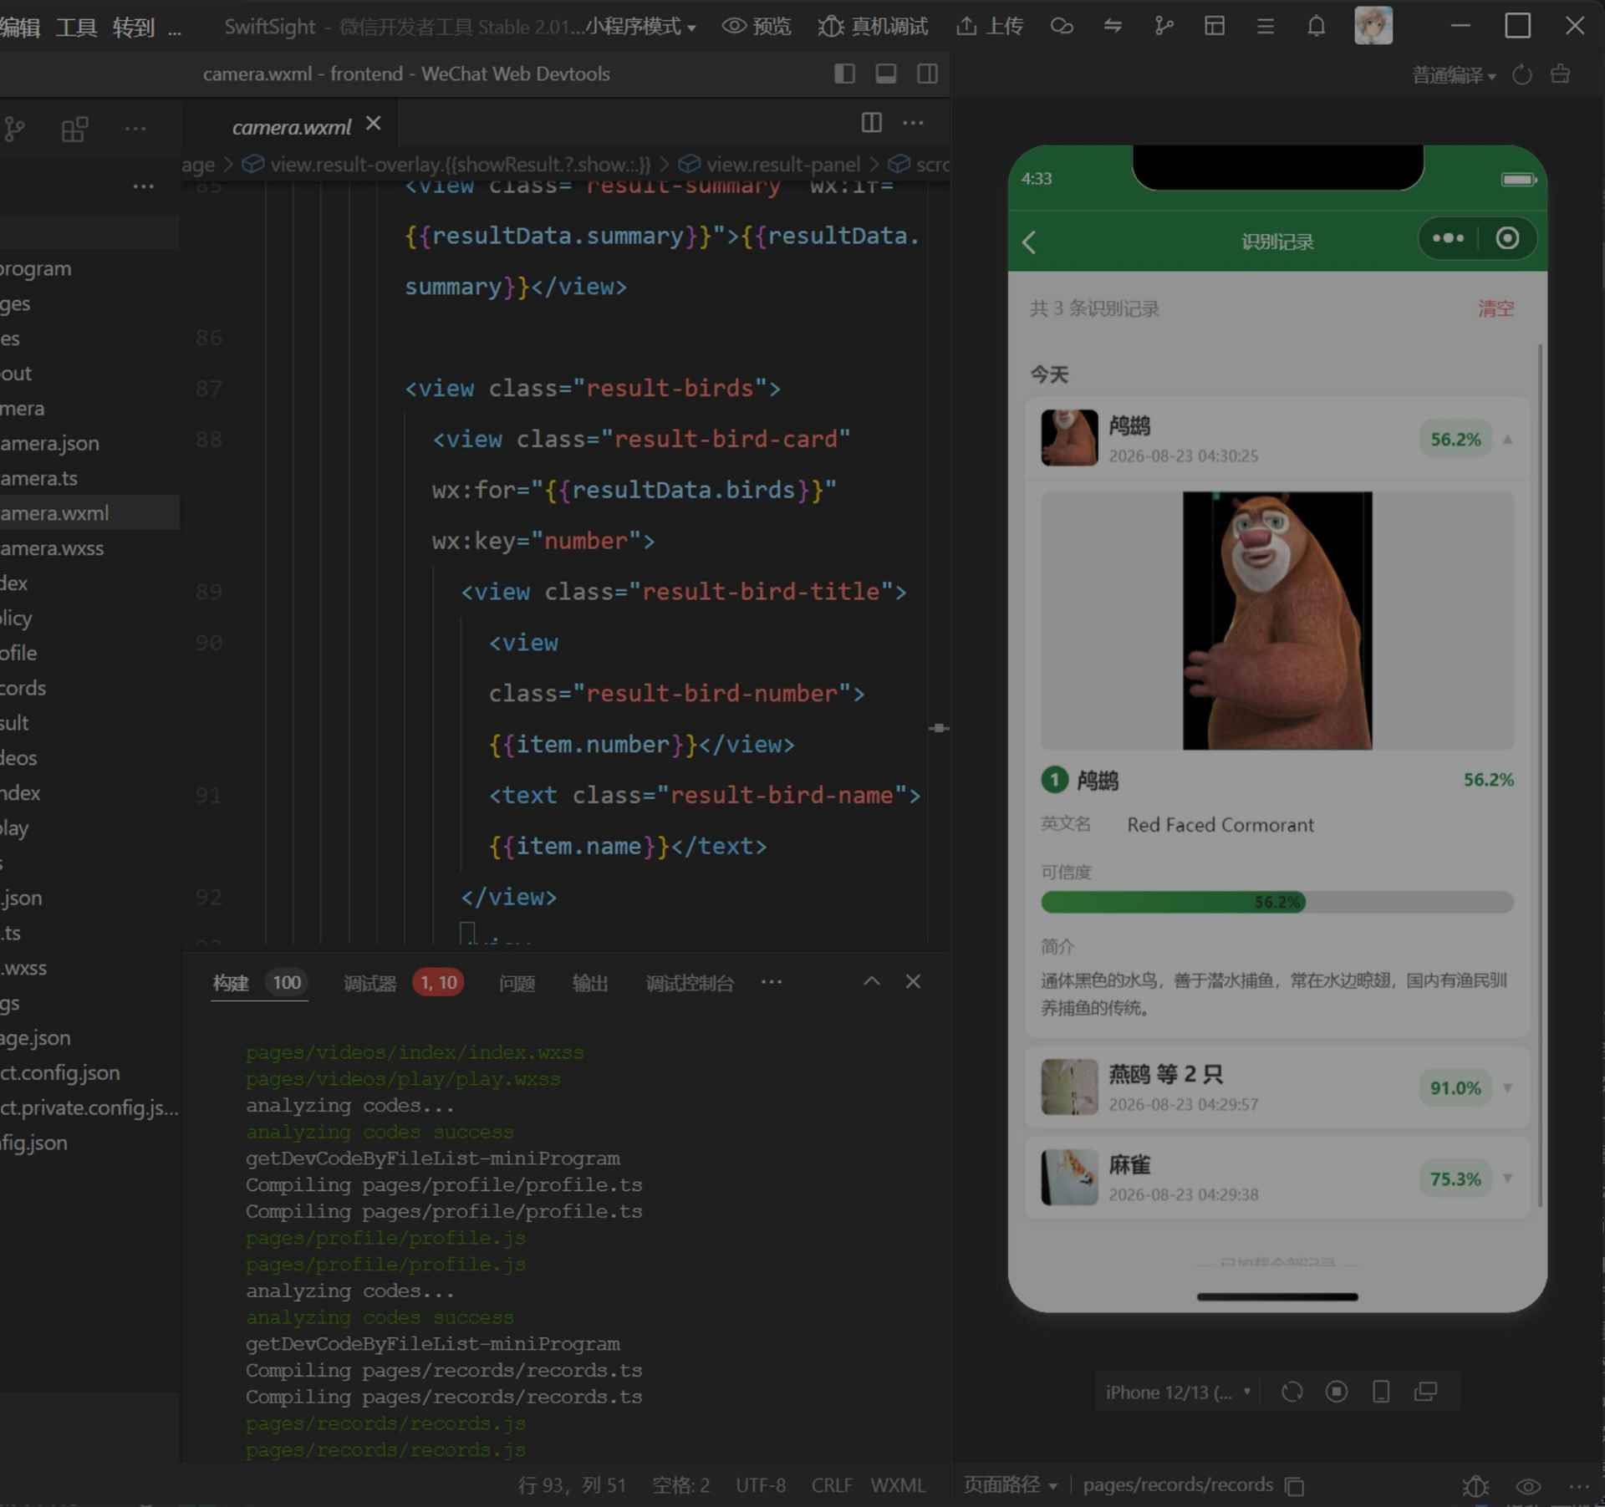This screenshot has width=1605, height=1507.
Task: Close the camera.wxml editor tab
Action: click(x=373, y=124)
